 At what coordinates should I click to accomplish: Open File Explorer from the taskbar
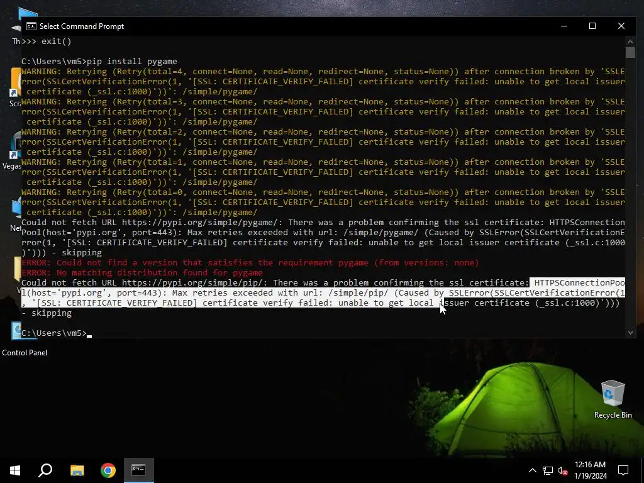tap(77, 470)
